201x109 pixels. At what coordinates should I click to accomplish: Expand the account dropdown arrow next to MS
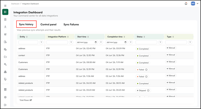pyautogui.click(x=197, y=4)
